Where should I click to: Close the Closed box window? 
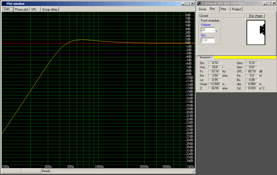click(x=274, y=3)
